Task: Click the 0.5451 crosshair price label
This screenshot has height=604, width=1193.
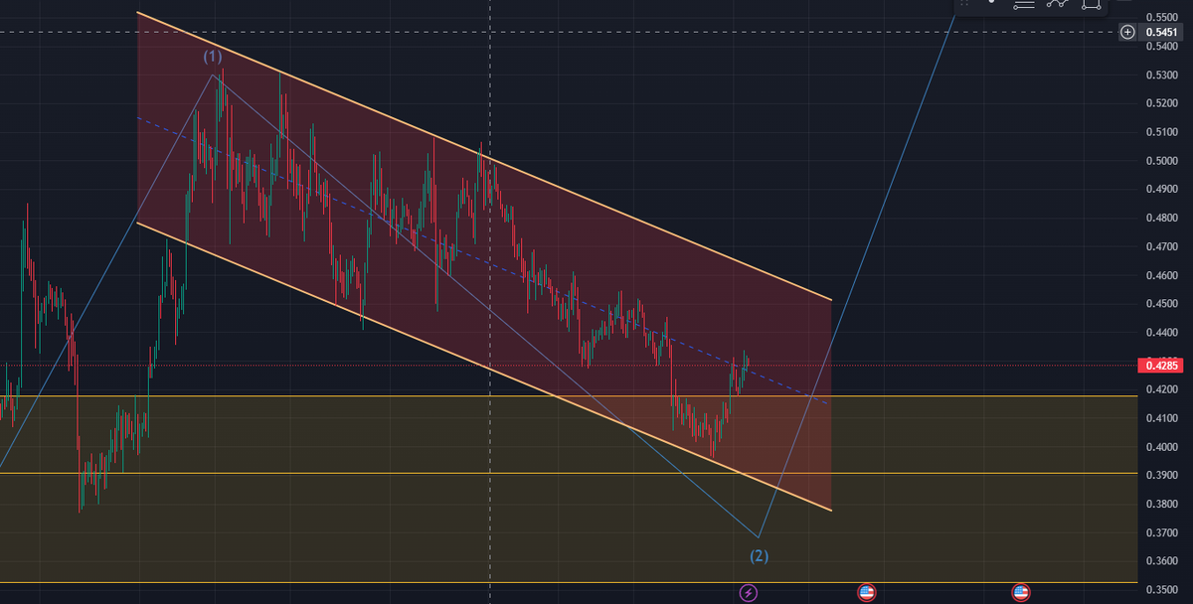Action: (1162, 32)
